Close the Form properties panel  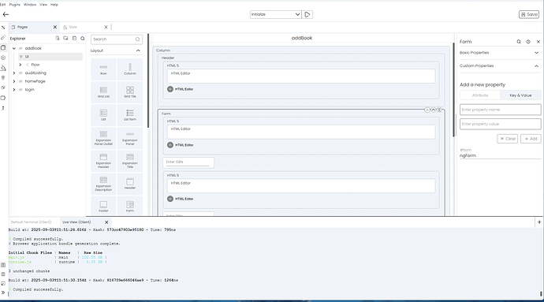coord(538,42)
